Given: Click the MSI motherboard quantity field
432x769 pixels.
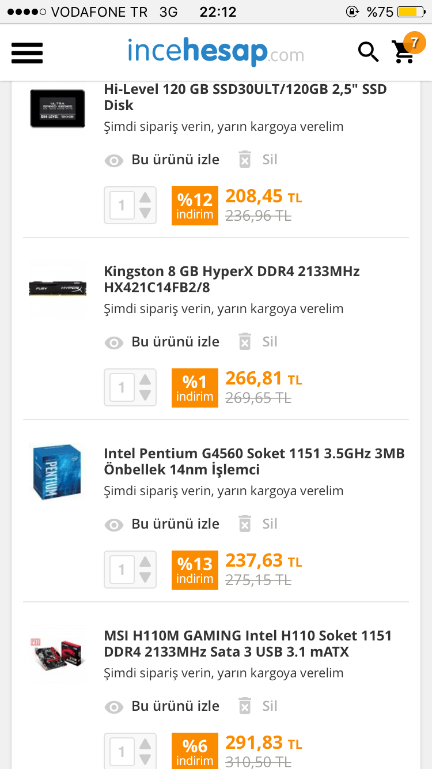Looking at the screenshot, I should tap(122, 752).
